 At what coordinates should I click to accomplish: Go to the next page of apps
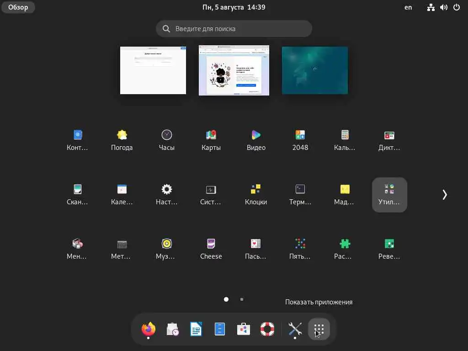[445, 195]
